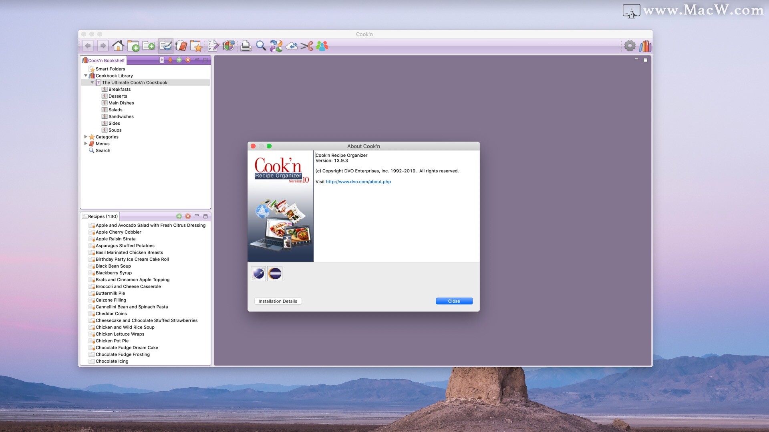Expand the Categories tree node

86,137
